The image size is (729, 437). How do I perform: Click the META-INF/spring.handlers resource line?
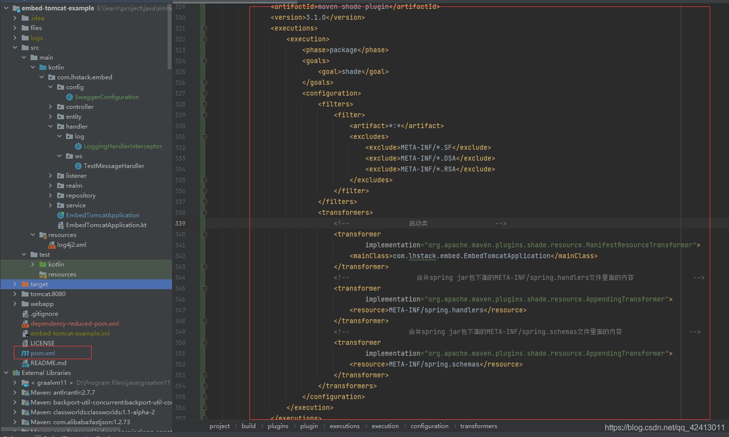438,310
